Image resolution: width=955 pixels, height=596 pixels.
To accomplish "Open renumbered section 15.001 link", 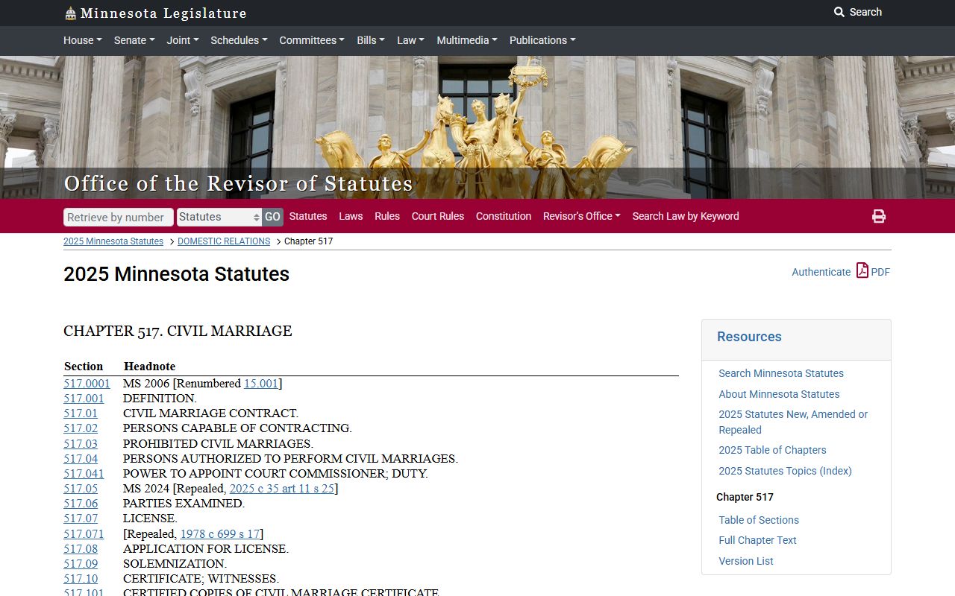I will tap(261, 384).
